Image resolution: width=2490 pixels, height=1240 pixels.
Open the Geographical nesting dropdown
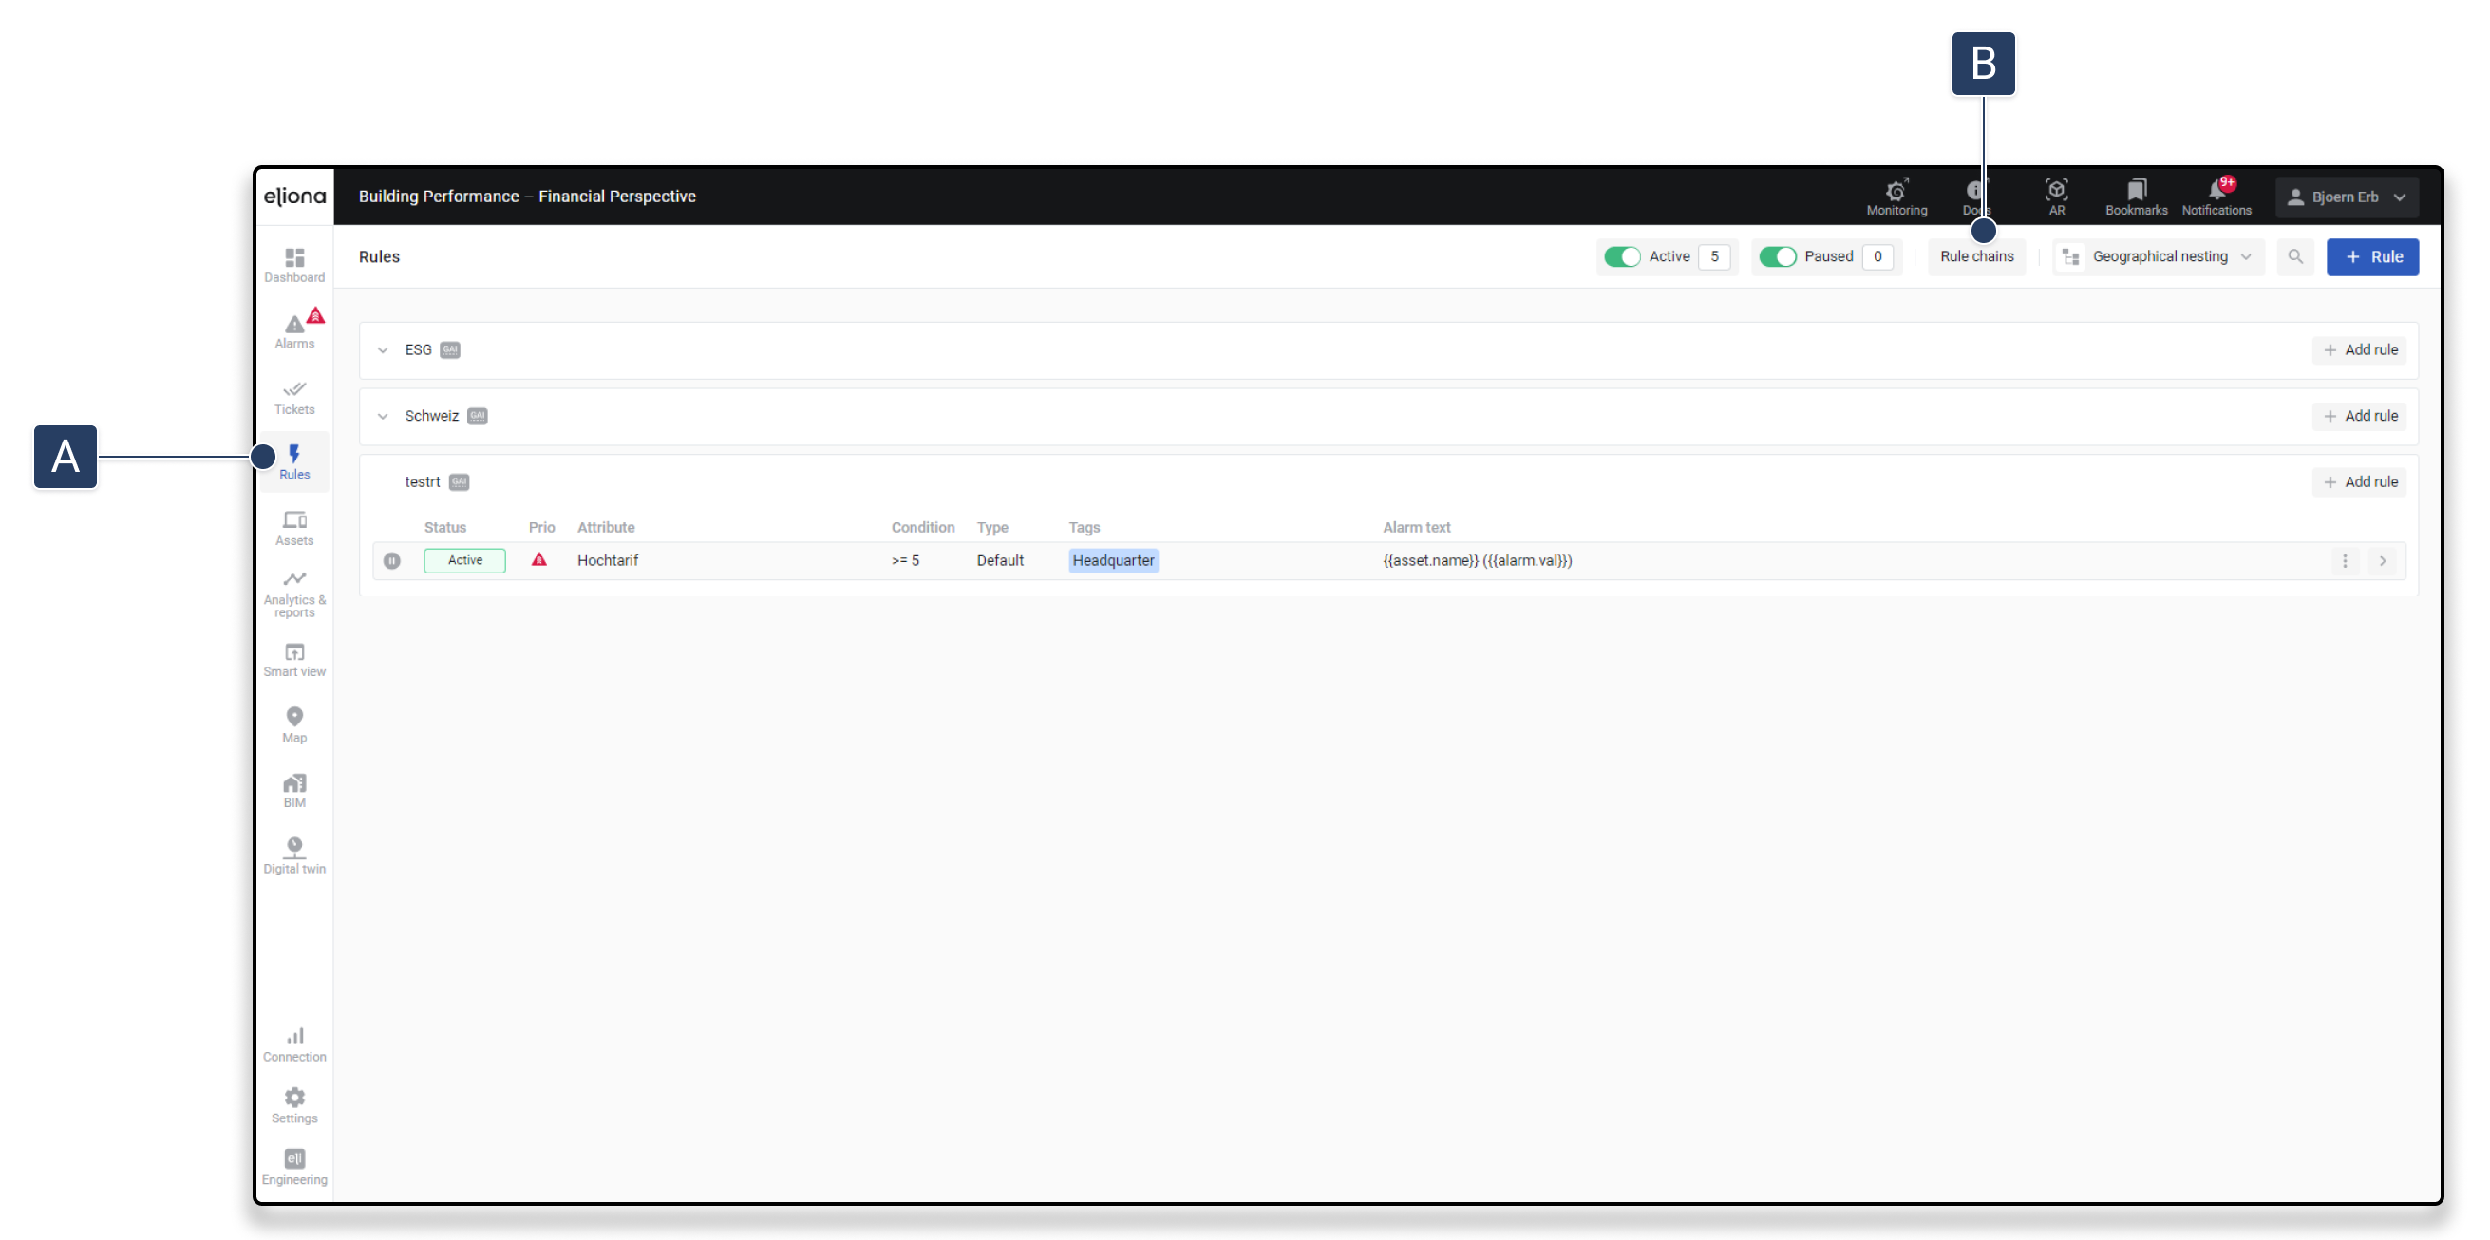click(2158, 256)
